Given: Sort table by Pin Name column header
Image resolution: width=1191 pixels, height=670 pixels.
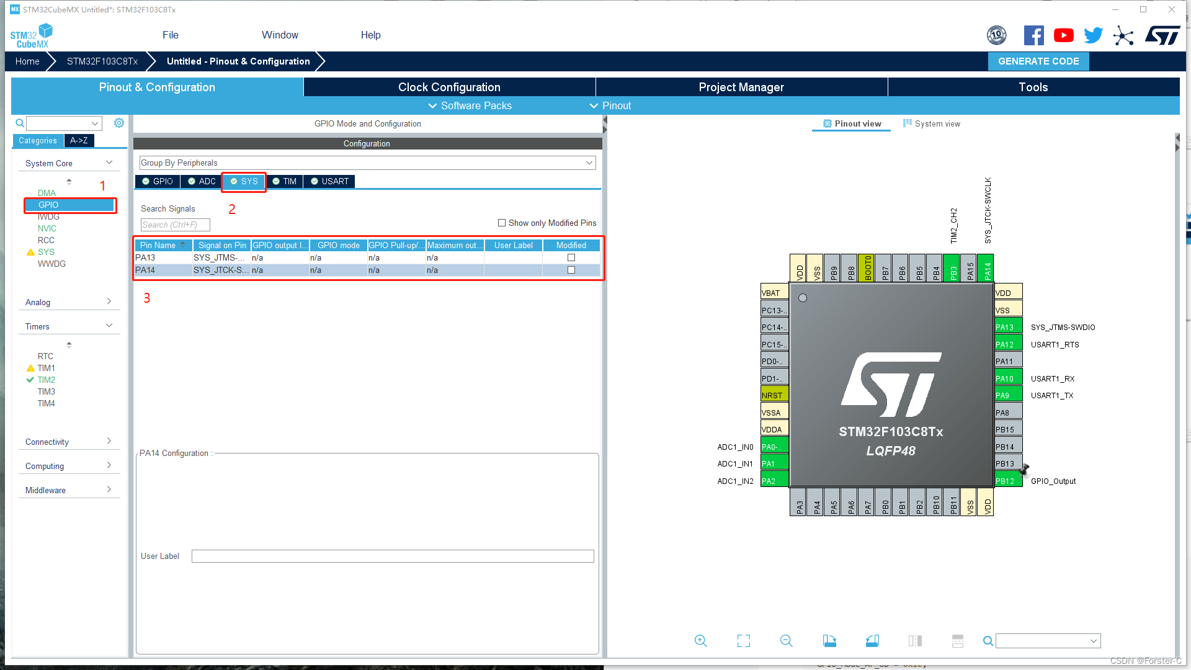Looking at the screenshot, I should [x=163, y=245].
